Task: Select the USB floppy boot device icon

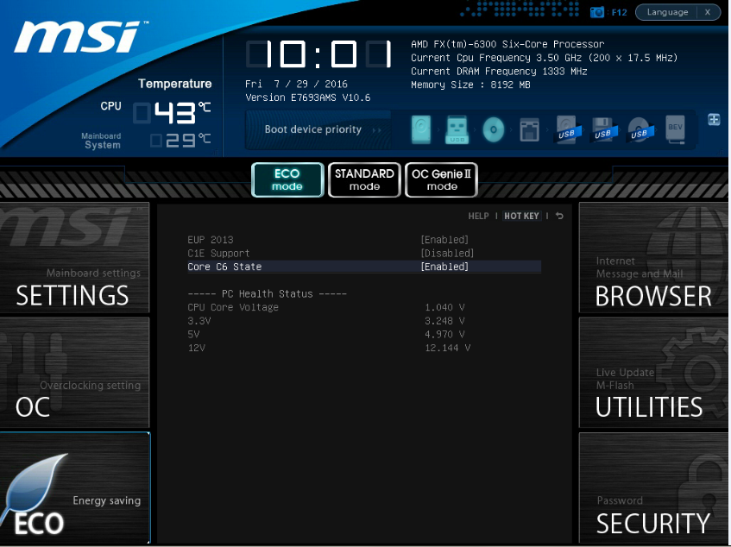Action: click(604, 129)
